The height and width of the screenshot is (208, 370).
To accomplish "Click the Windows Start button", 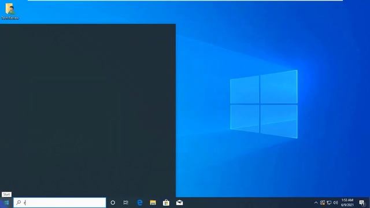I will 6,203.
